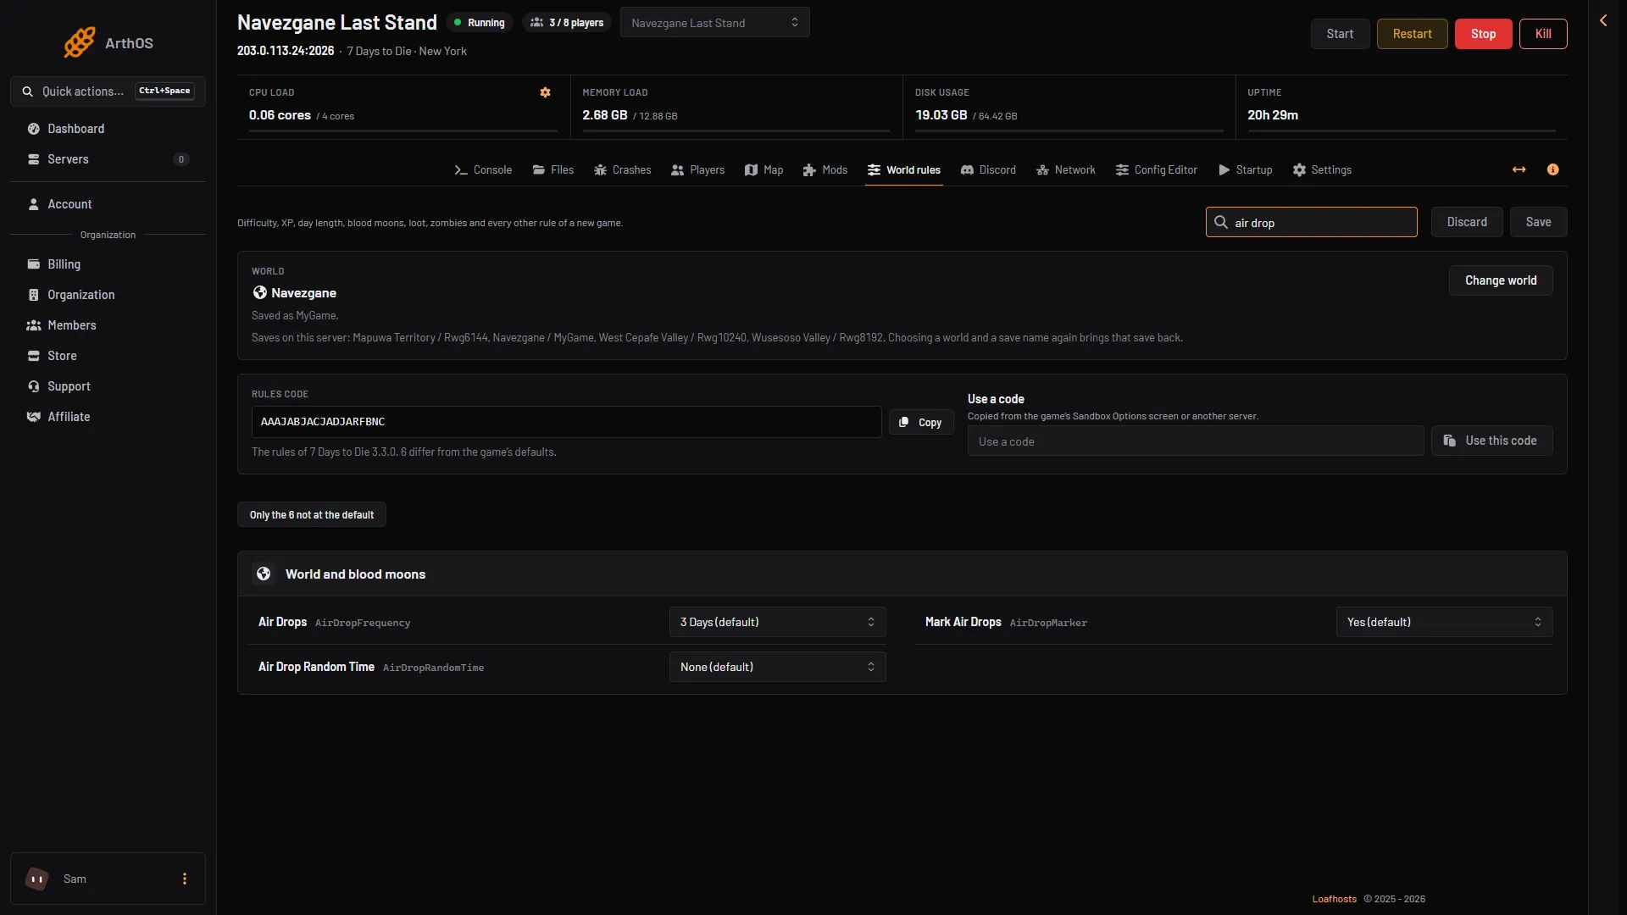Open the Affiliate sidebar item
Viewport: 1627px width, 915px height.
click(108, 417)
